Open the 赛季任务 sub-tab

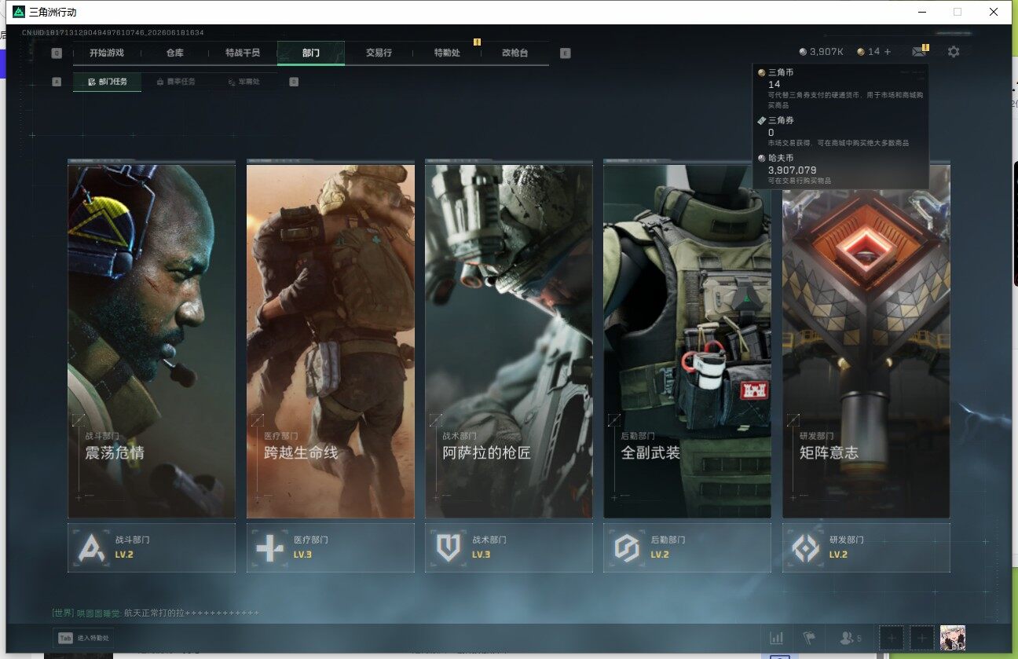[176, 82]
